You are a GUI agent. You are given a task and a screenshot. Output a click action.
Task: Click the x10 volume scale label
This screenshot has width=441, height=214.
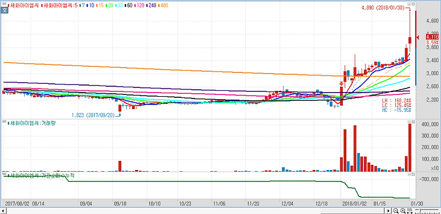coord(435,168)
